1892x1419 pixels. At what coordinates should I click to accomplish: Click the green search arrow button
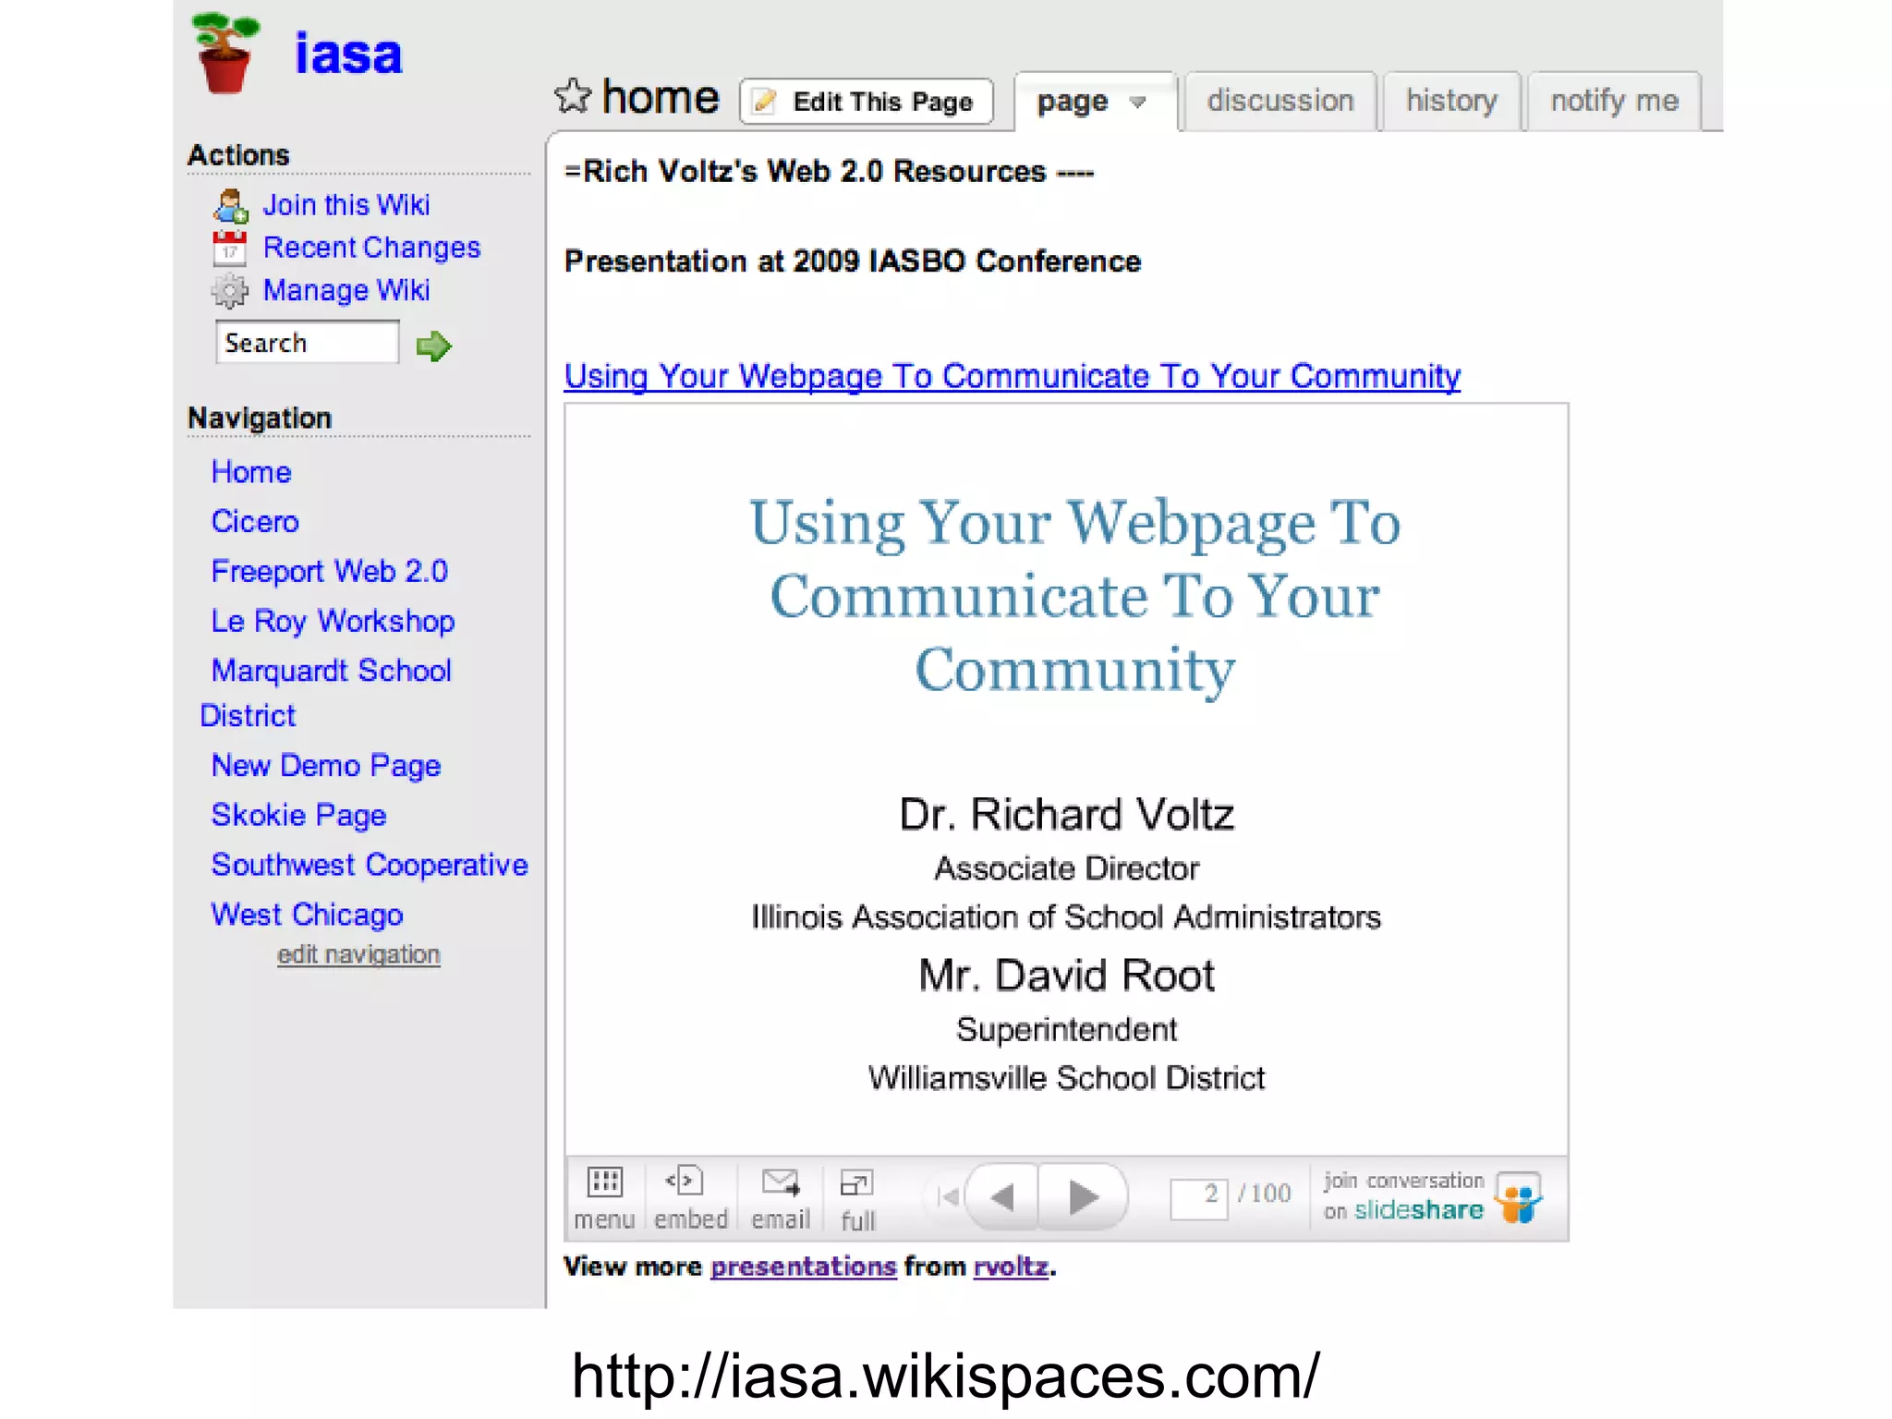(x=433, y=346)
